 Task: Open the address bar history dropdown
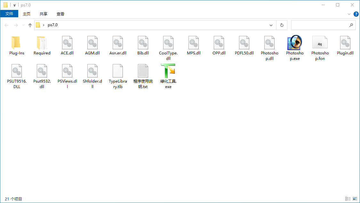pyautogui.click(x=271, y=25)
